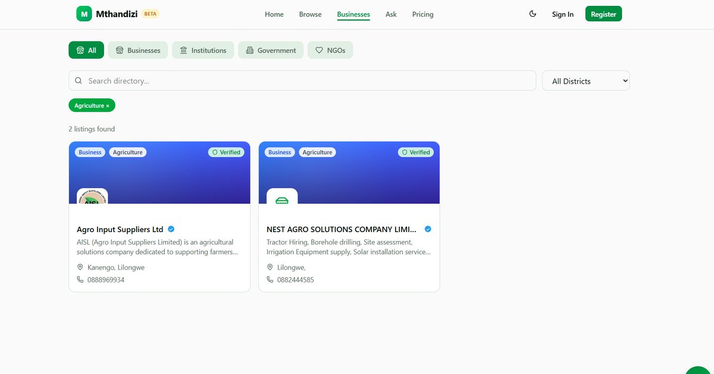This screenshot has height=374, width=714.
Task: Remove the Agriculture filter tag
Action: click(x=92, y=105)
